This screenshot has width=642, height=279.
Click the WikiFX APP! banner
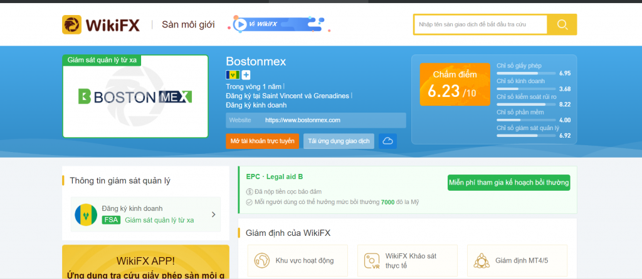(145, 262)
